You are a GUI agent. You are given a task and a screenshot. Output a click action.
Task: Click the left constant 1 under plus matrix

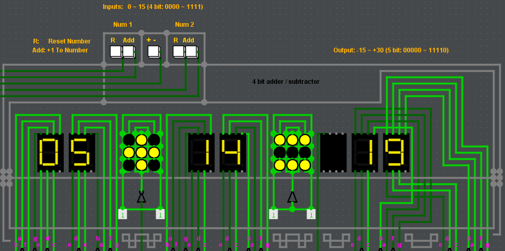click(123, 214)
